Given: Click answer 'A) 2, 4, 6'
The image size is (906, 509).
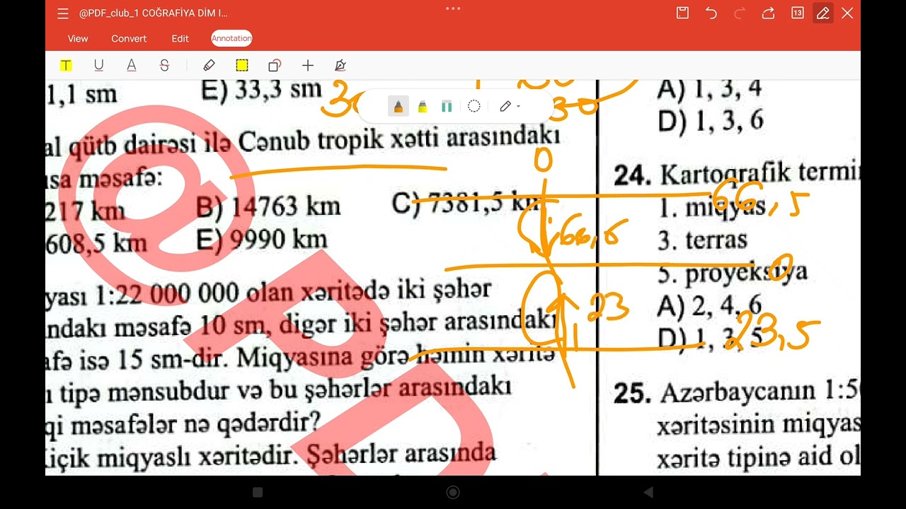Looking at the screenshot, I should (x=709, y=305).
